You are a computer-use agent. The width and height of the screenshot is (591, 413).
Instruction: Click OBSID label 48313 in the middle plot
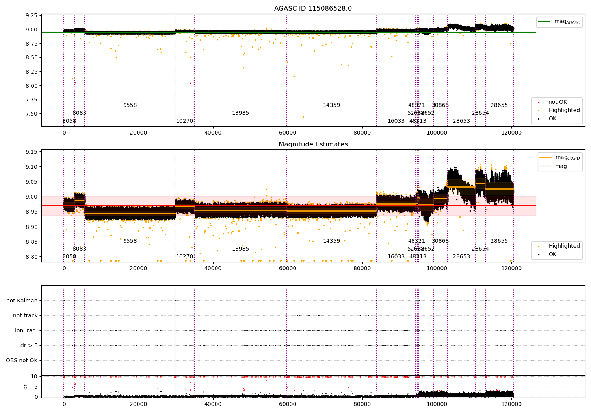pos(418,257)
